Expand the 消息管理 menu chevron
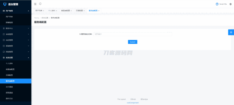 point(28,52)
